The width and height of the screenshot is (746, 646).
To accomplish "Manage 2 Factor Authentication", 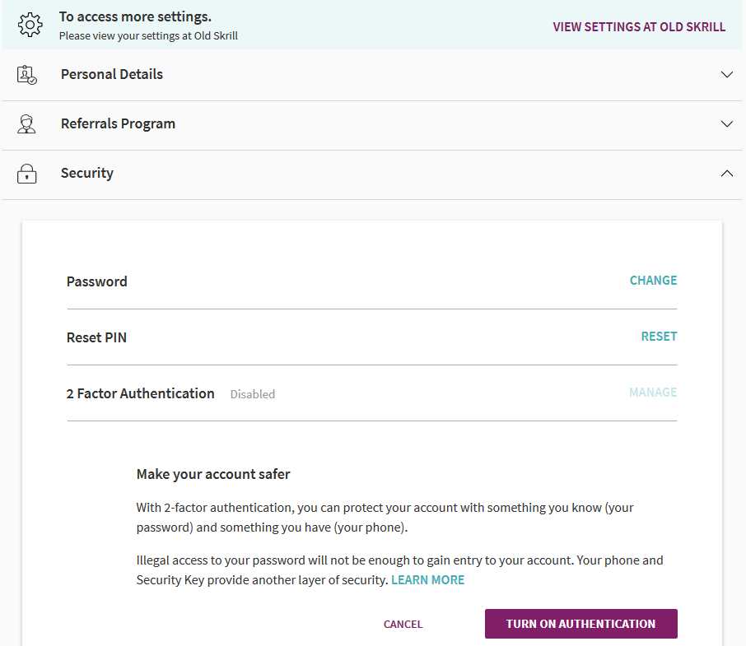I will click(653, 393).
